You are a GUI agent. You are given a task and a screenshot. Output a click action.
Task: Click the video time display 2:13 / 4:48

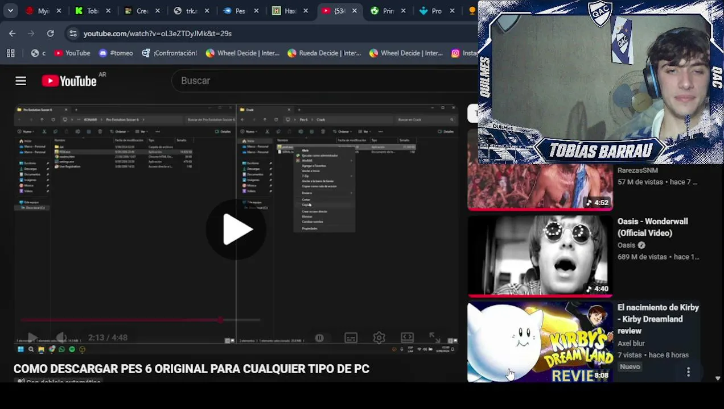tap(108, 337)
